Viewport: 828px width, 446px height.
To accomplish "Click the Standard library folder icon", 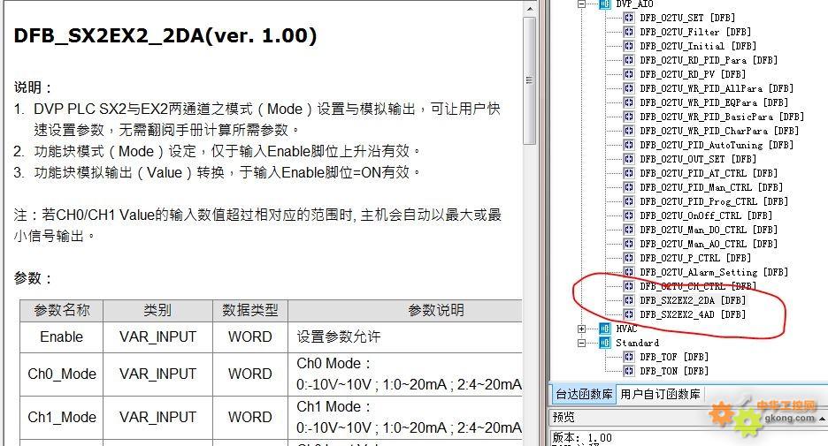I will (x=605, y=343).
